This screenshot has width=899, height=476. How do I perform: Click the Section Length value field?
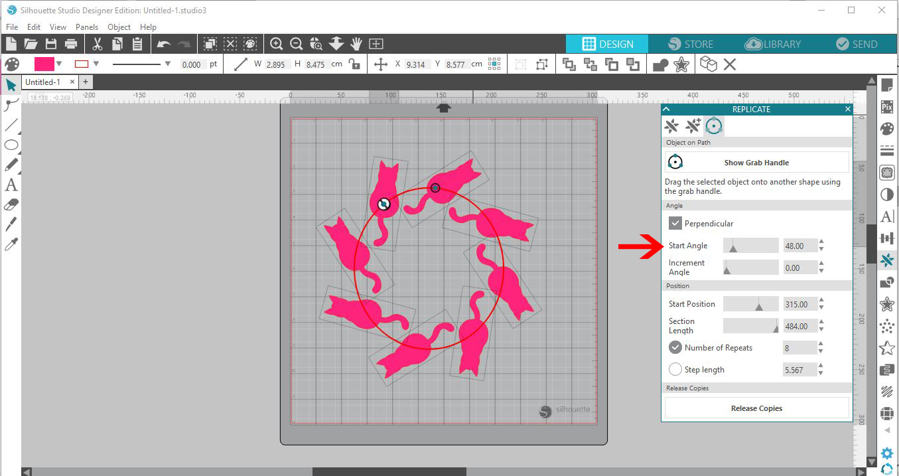(x=799, y=326)
